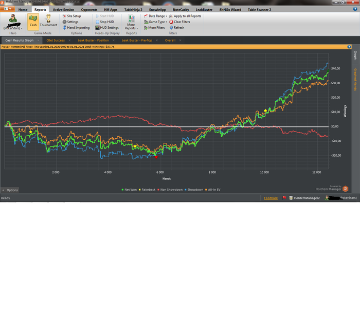Select the Cash game mode icon
Screen dimensions: 360x316
click(33, 22)
